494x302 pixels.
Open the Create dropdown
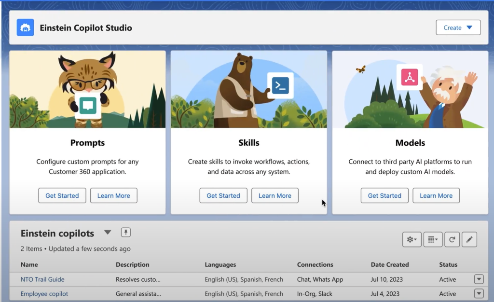click(x=458, y=27)
